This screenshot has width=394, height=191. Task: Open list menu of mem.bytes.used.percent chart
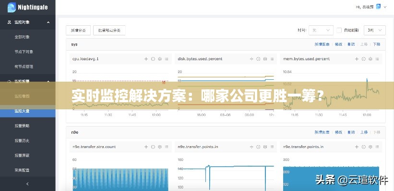(377, 59)
